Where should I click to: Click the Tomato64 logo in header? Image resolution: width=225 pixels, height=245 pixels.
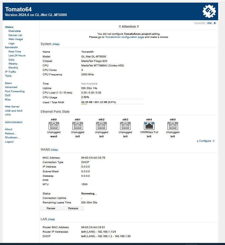[x=209, y=11]
